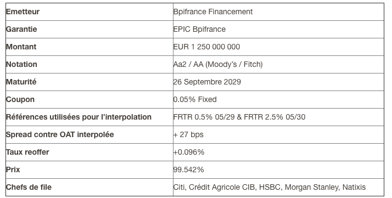Image resolution: width=392 pixels, height=198 pixels.
Task: Click Références utilisées pour l'interpolation label
Action: click(x=79, y=117)
